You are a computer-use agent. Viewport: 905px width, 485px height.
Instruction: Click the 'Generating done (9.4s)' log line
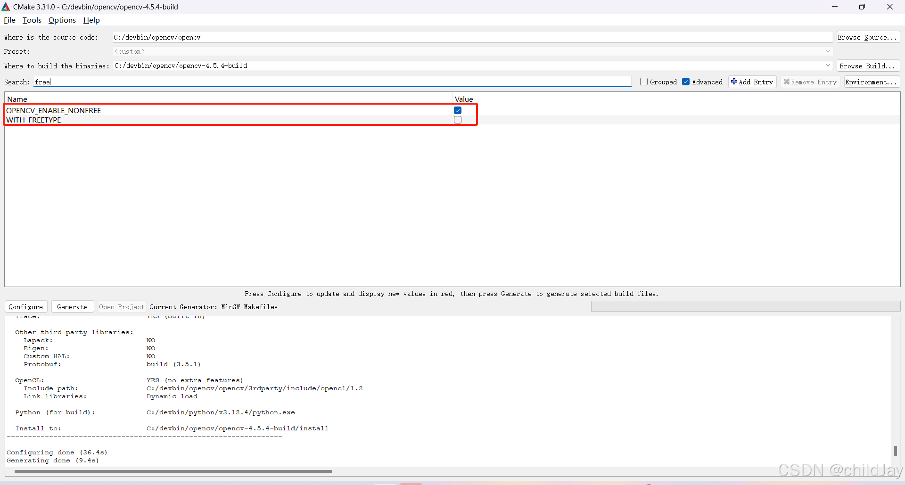[53, 460]
